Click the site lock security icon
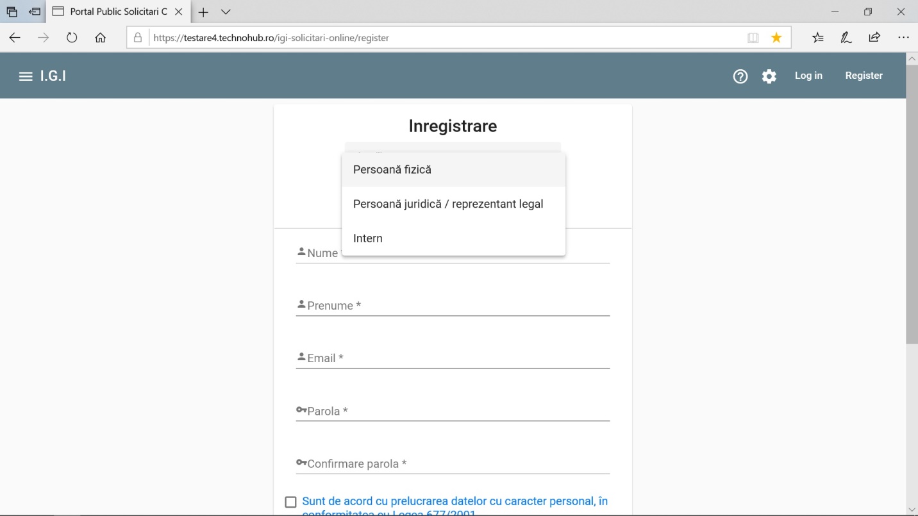The width and height of the screenshot is (918, 516). point(137,38)
